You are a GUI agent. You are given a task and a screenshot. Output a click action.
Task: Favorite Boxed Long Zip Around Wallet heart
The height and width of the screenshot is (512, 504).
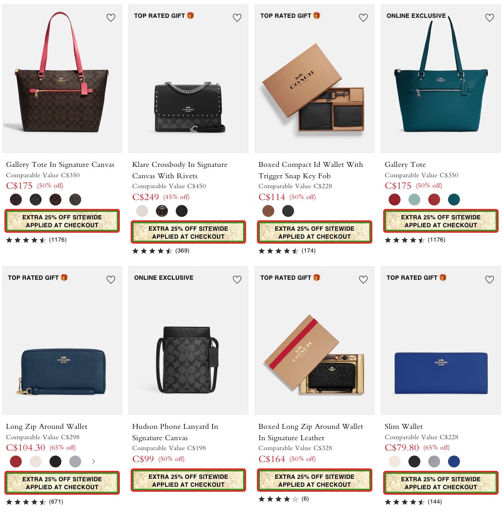click(363, 279)
